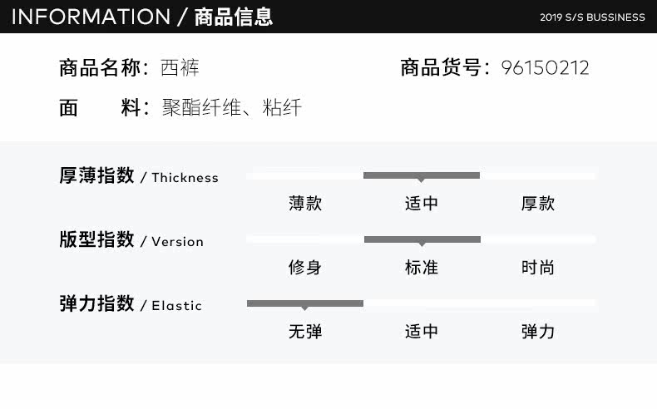Click the triangle marker under the Thickness bar
This screenshot has width=657, height=409.
421,180
